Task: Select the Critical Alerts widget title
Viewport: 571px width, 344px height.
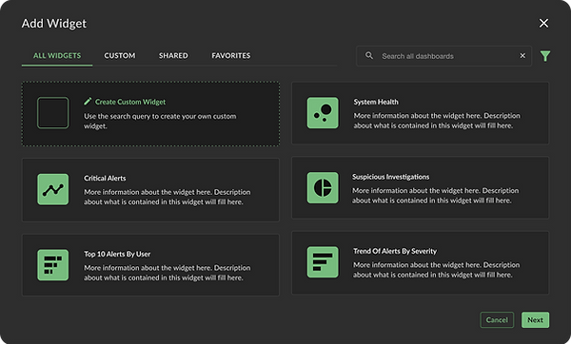Action: tap(105, 179)
